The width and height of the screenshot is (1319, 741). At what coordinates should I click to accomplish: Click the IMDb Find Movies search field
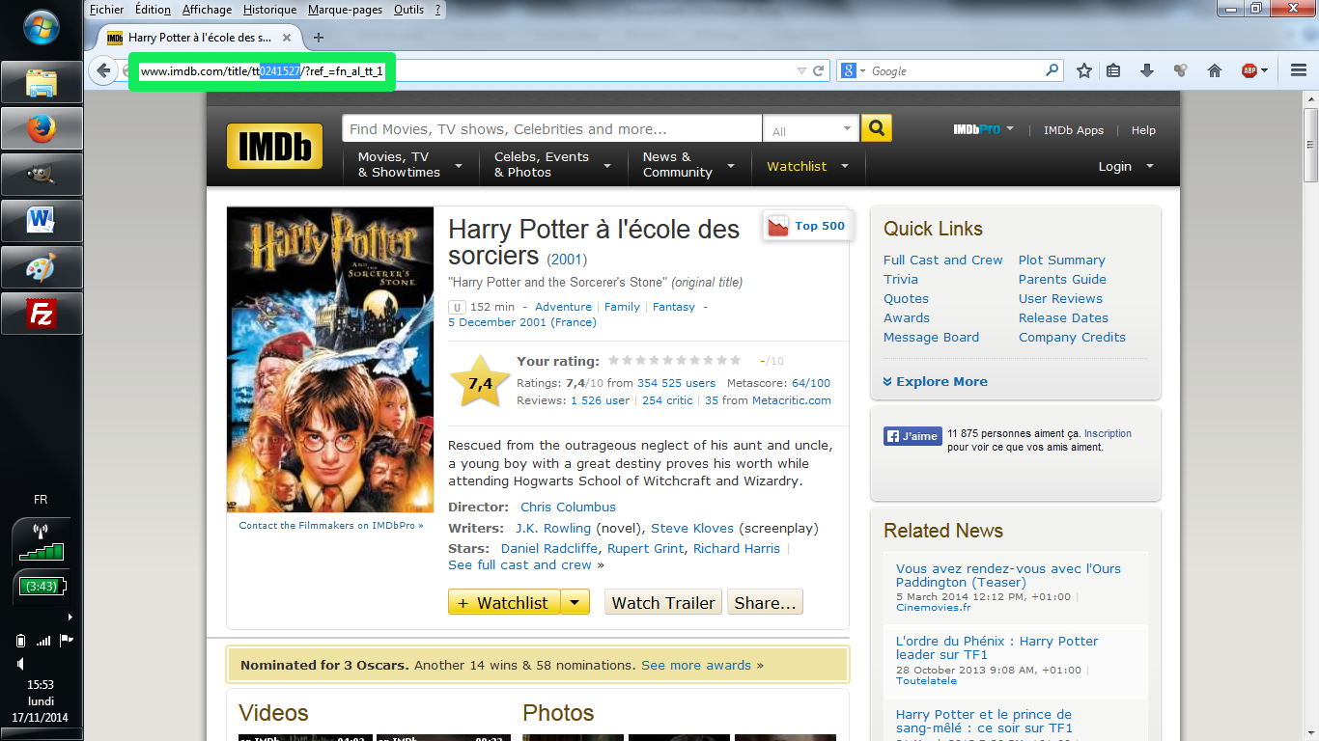pyautogui.click(x=552, y=129)
